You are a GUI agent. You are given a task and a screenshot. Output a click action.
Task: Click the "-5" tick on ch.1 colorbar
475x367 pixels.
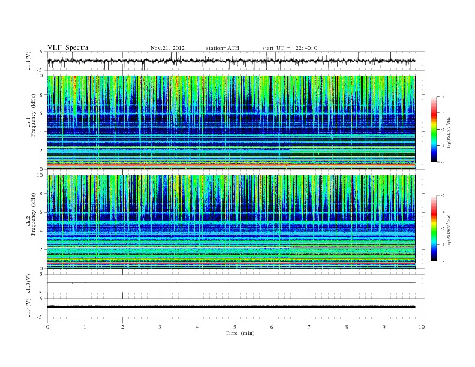pos(442,130)
